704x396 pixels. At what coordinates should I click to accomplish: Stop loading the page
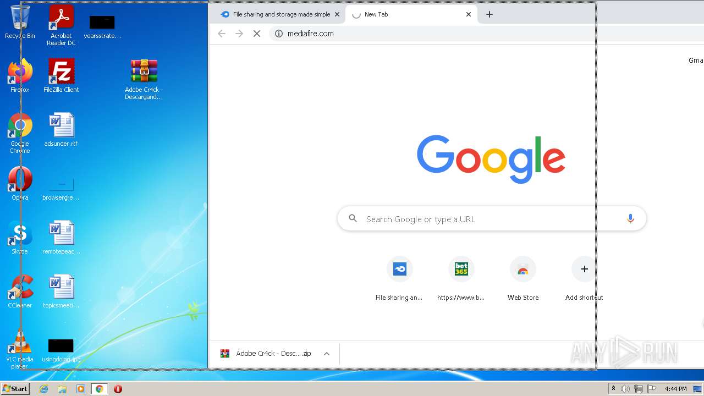[x=257, y=34]
